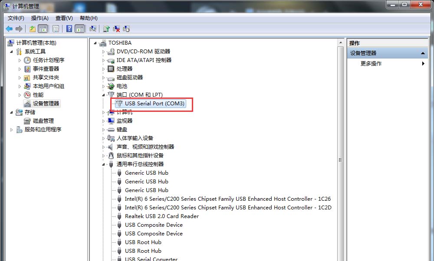Expand 服务和应用程序 in left tree

coord(11,130)
